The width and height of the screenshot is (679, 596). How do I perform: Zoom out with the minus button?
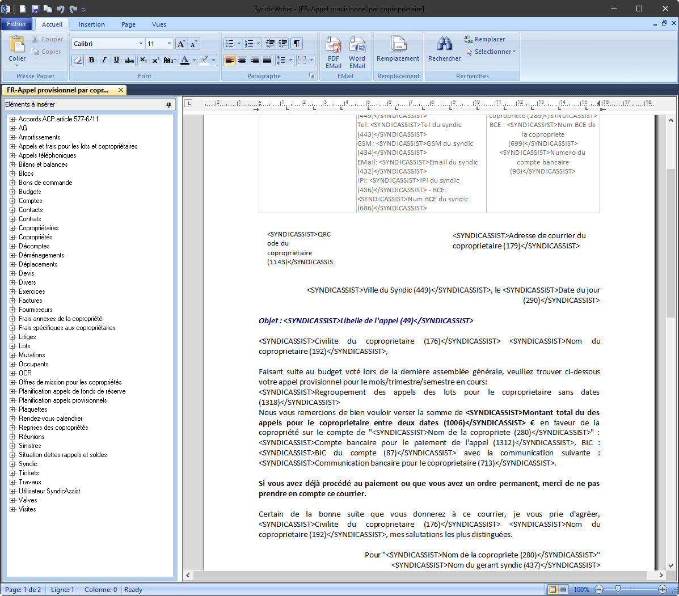coord(599,590)
